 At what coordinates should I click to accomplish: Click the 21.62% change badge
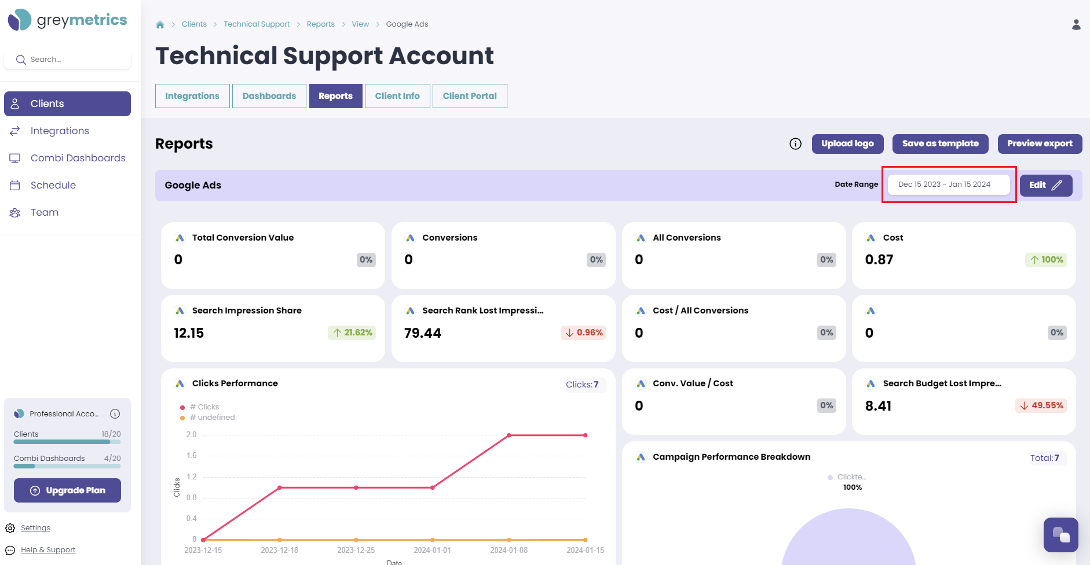(x=352, y=333)
